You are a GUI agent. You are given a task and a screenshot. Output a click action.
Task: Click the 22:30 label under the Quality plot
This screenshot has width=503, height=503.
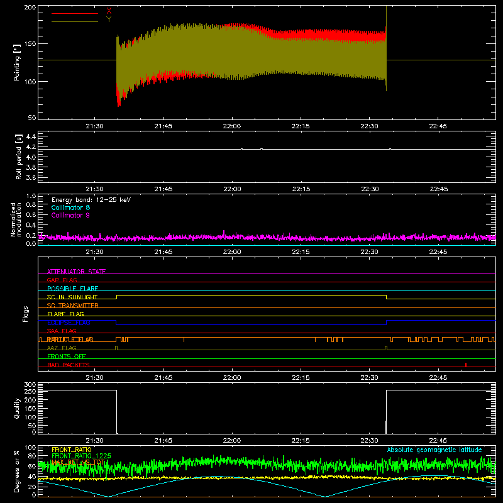370,441
